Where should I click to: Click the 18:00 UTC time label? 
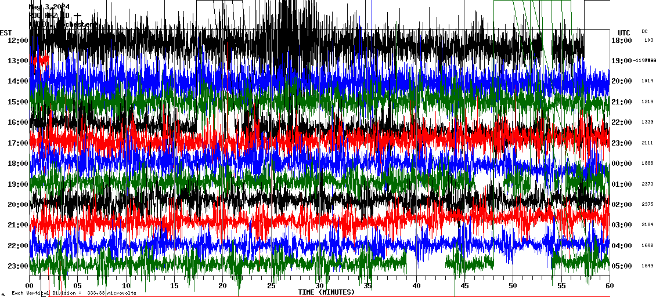tap(622, 40)
